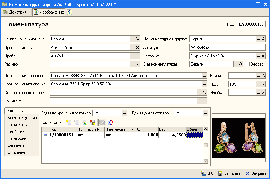Clear the Производитель field with X
Image resolution: width=270 pixels, height=179 pixels.
137,48
